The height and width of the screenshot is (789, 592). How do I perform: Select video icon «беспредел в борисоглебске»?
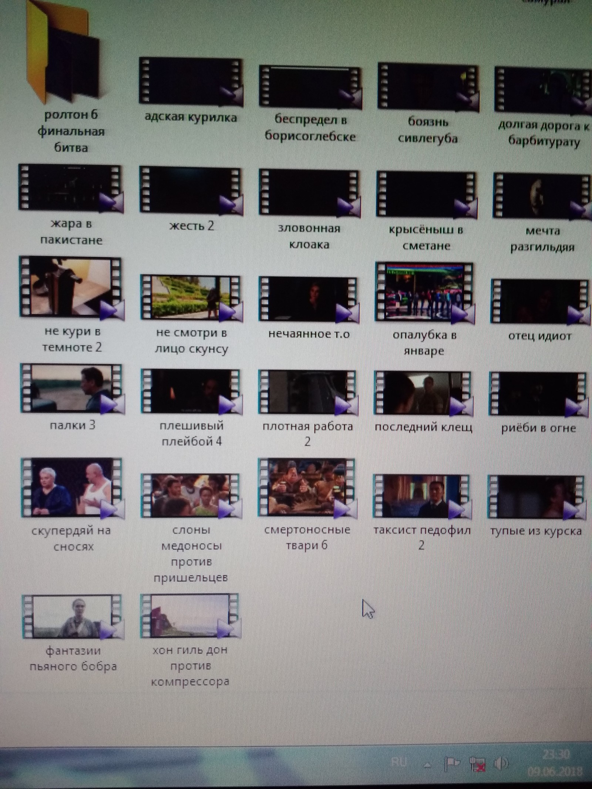pyautogui.click(x=310, y=87)
